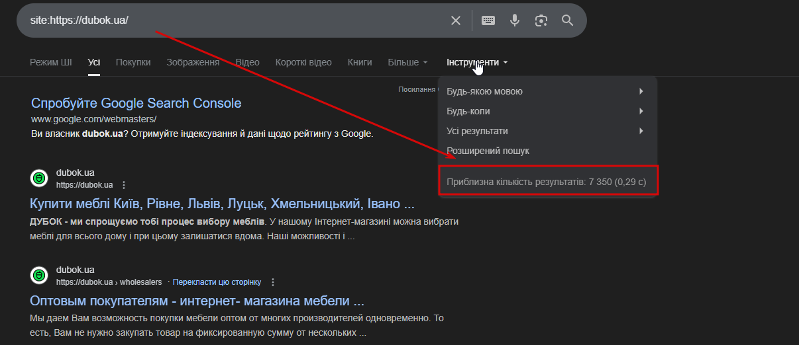
Task: Click Перекласти цю сторінку link
Action: (x=217, y=282)
